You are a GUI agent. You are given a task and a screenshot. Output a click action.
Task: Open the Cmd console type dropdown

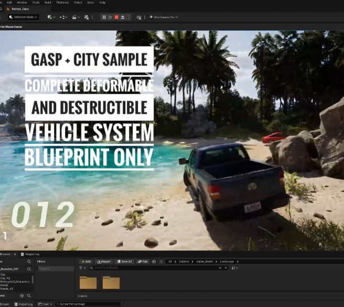pos(45,304)
